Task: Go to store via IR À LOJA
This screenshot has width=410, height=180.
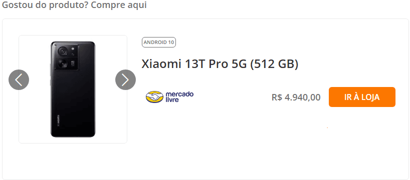Action: [x=362, y=97]
